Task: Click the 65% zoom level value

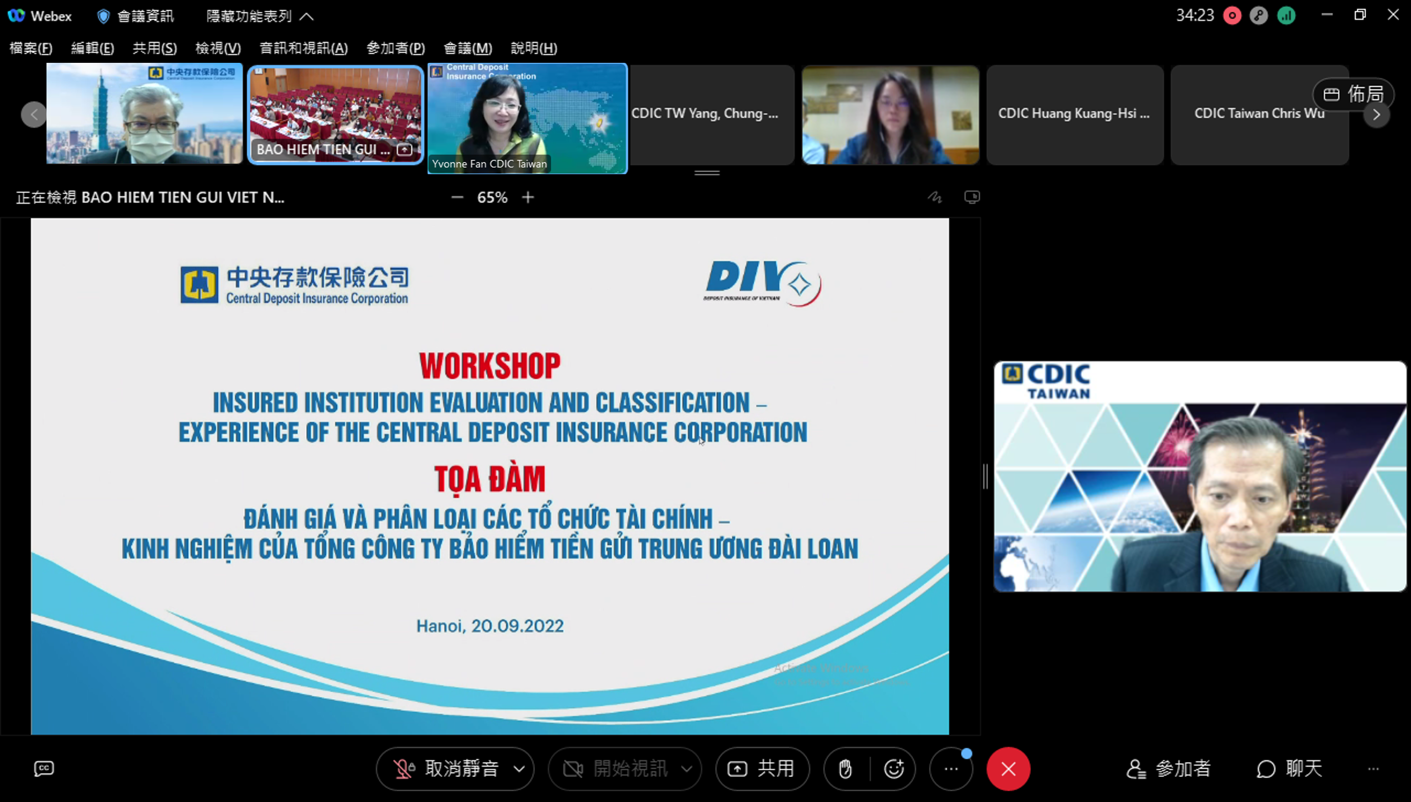Action: point(492,197)
